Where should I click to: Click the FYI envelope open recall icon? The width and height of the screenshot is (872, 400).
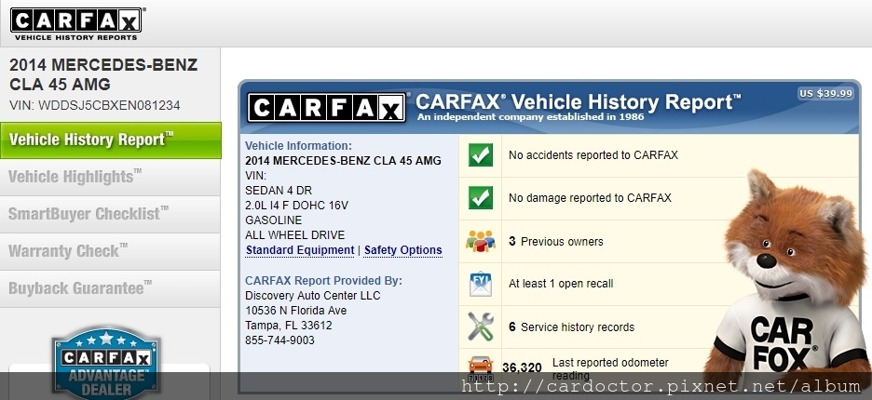tap(481, 284)
